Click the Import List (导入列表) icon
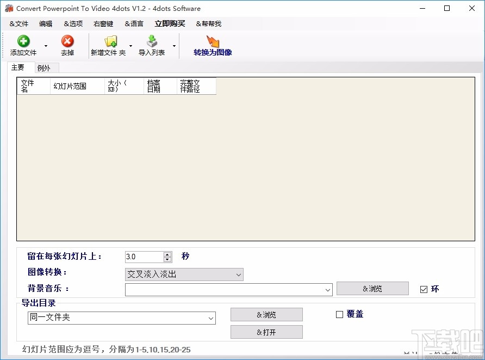The height and width of the screenshot is (360, 485). tap(152, 41)
